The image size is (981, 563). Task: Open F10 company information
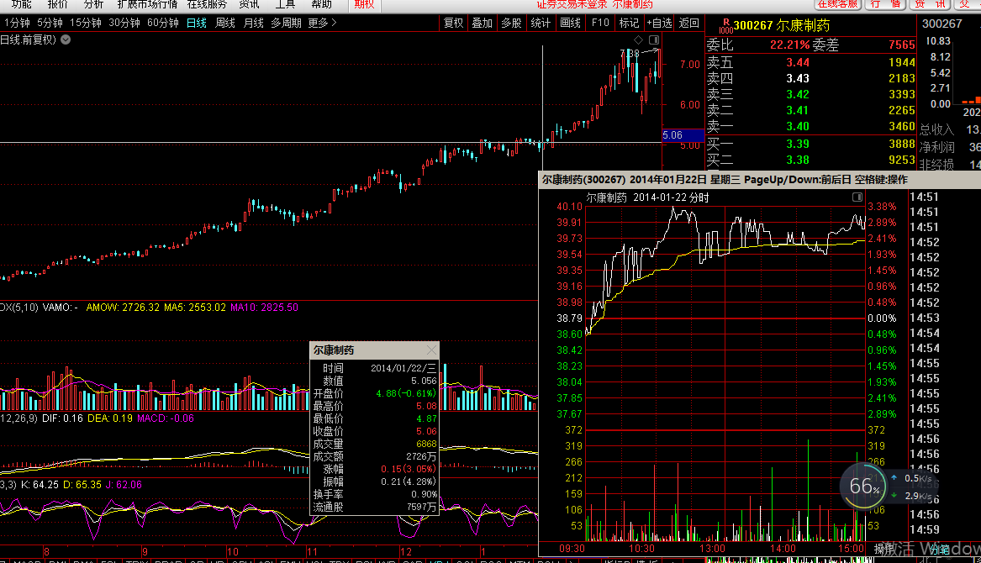pos(599,24)
